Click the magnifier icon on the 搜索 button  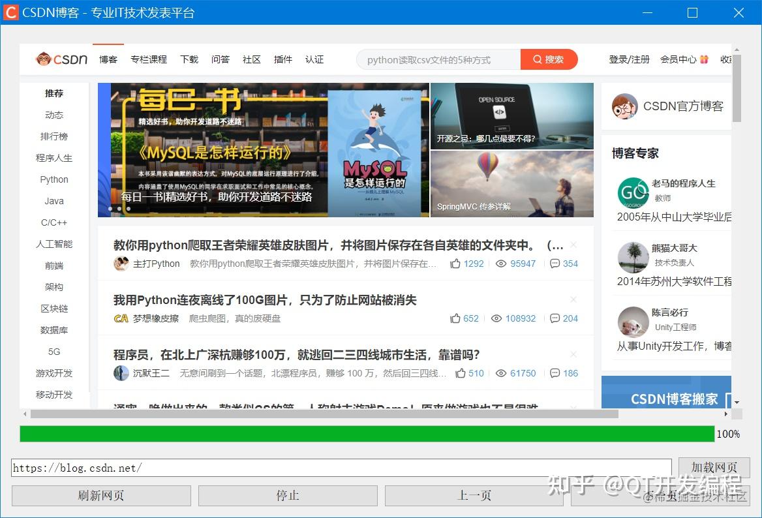coord(537,59)
